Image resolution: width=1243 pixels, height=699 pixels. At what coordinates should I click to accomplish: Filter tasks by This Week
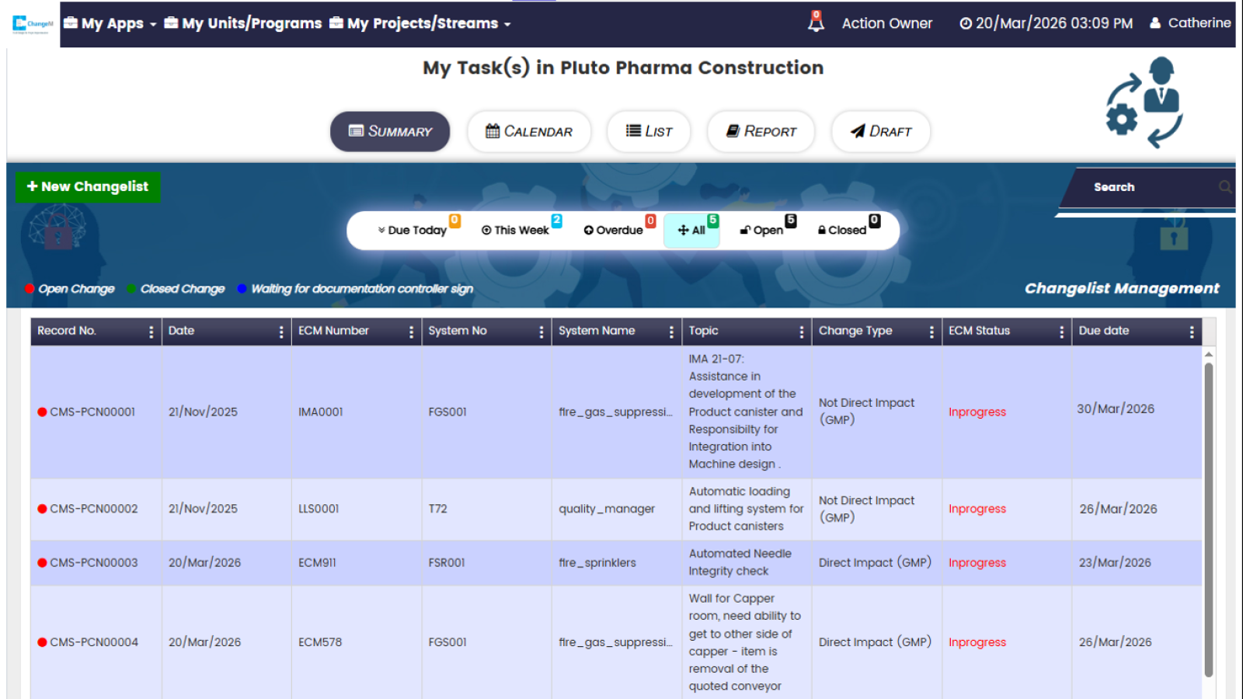(515, 231)
